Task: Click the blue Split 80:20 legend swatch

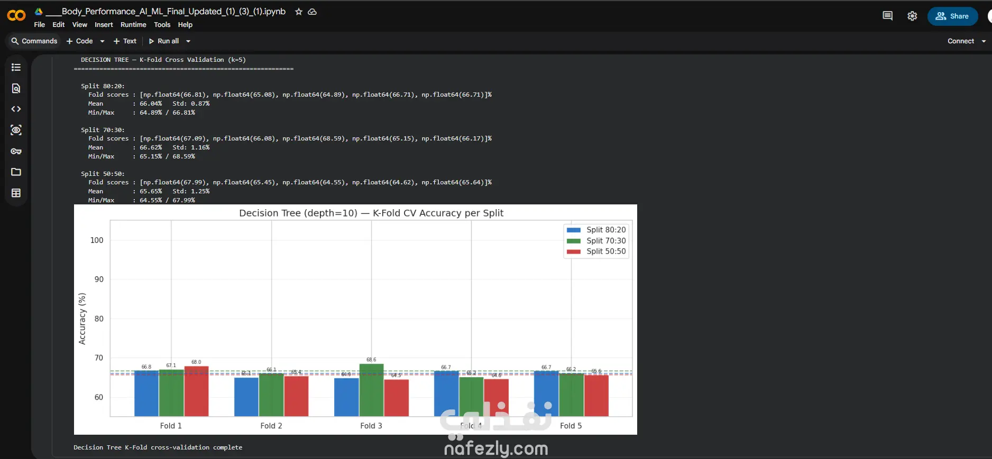Action: pos(574,230)
